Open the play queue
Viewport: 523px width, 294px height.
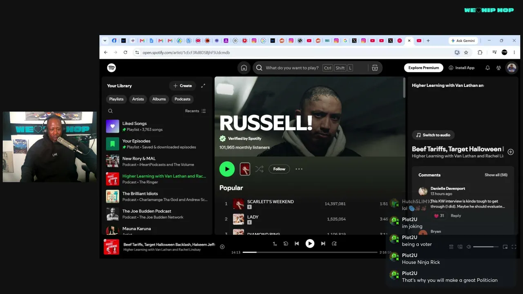[x=451, y=247]
